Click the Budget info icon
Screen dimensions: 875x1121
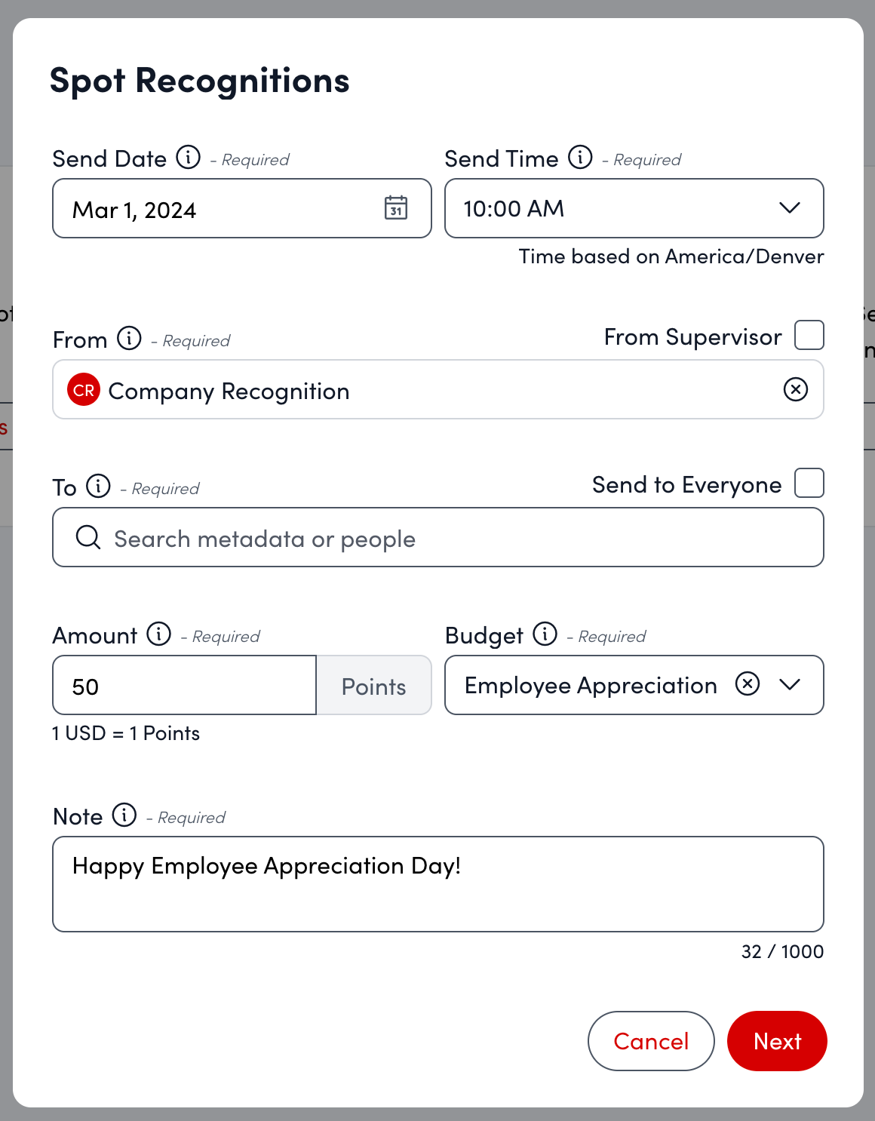(545, 634)
